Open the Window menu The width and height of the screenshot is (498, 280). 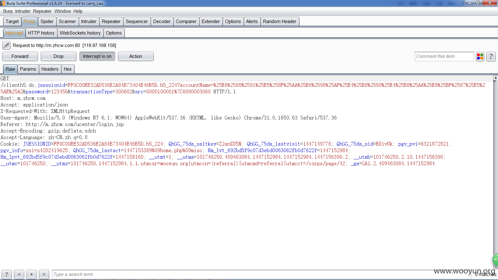[x=63, y=11]
